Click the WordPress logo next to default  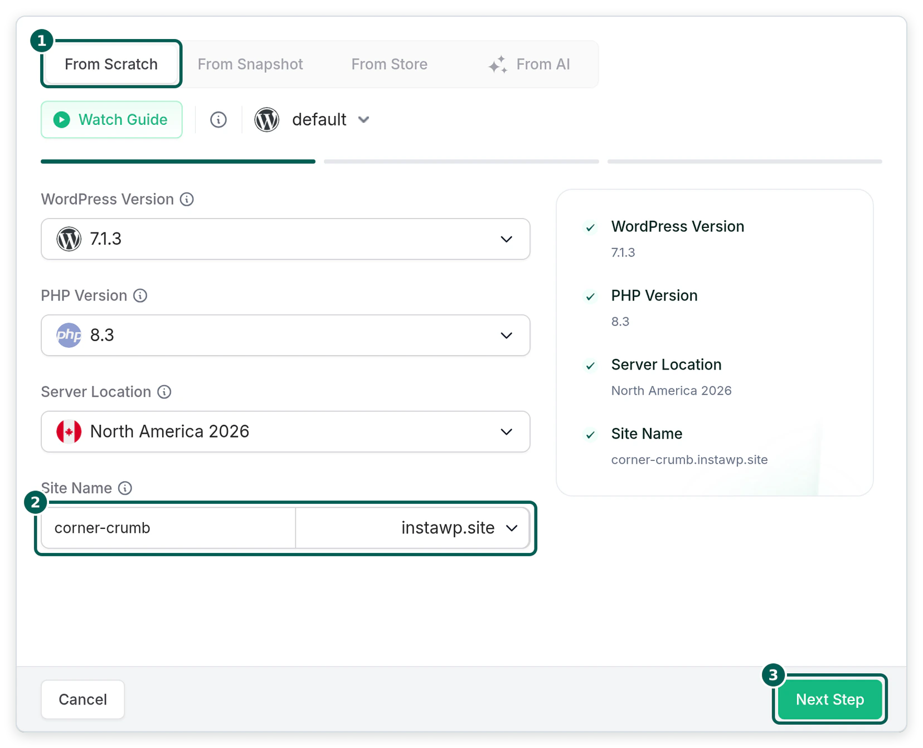[x=266, y=119]
